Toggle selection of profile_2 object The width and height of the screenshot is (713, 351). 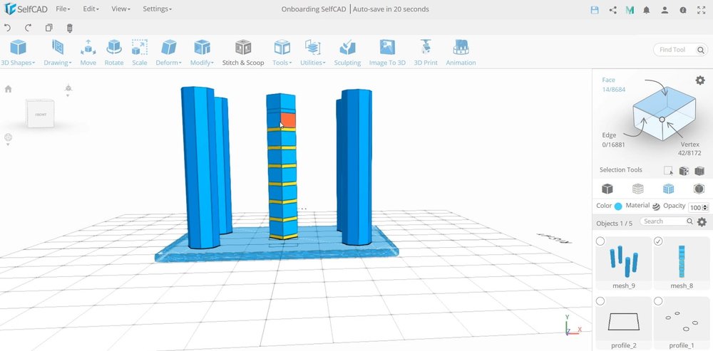coord(600,301)
